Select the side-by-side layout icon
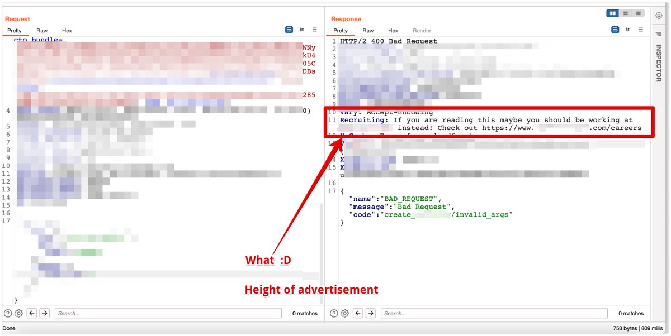The image size is (671, 336). tap(612, 13)
